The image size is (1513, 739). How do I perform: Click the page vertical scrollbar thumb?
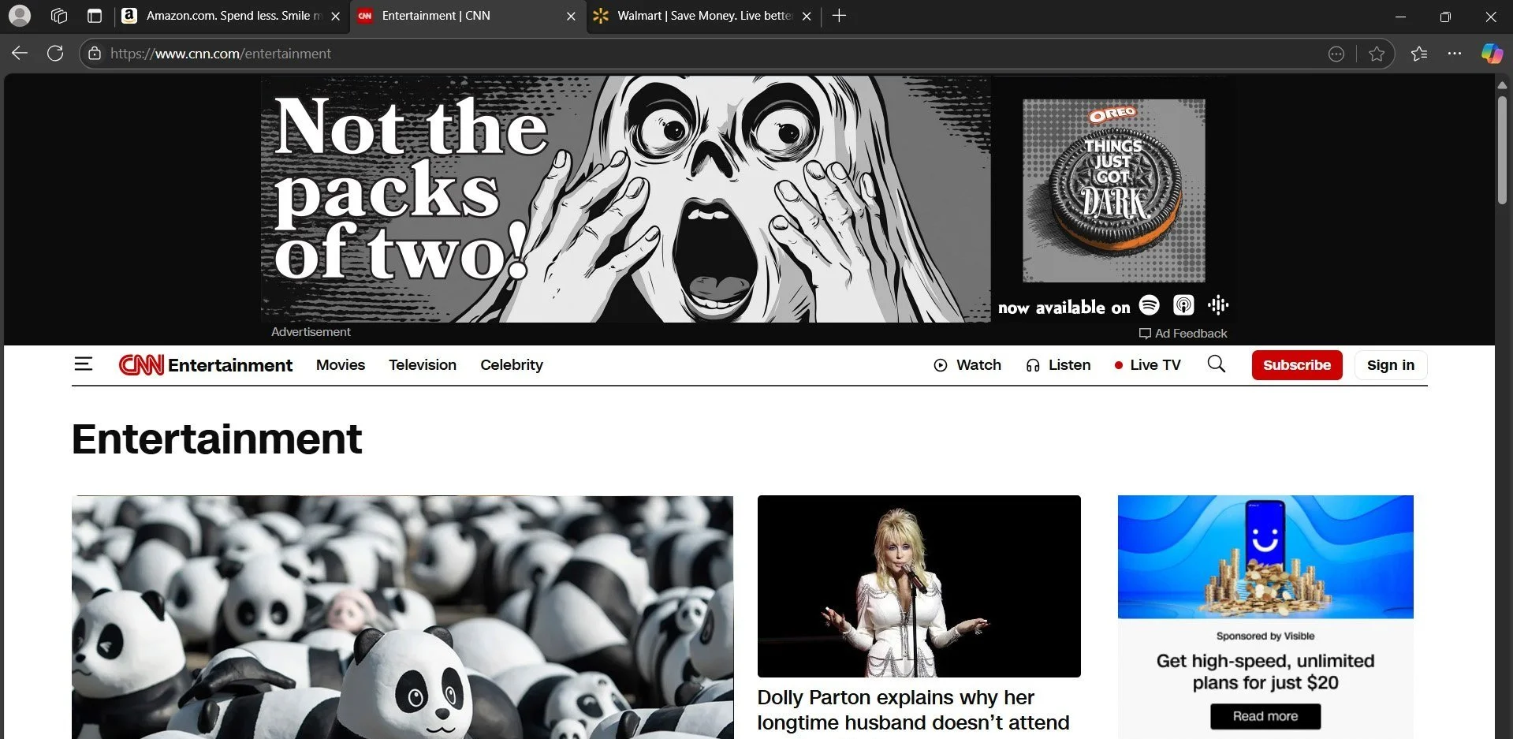tap(1502, 150)
